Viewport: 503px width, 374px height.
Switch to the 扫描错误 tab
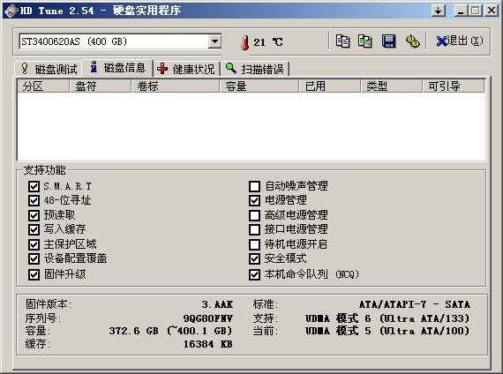[255, 69]
